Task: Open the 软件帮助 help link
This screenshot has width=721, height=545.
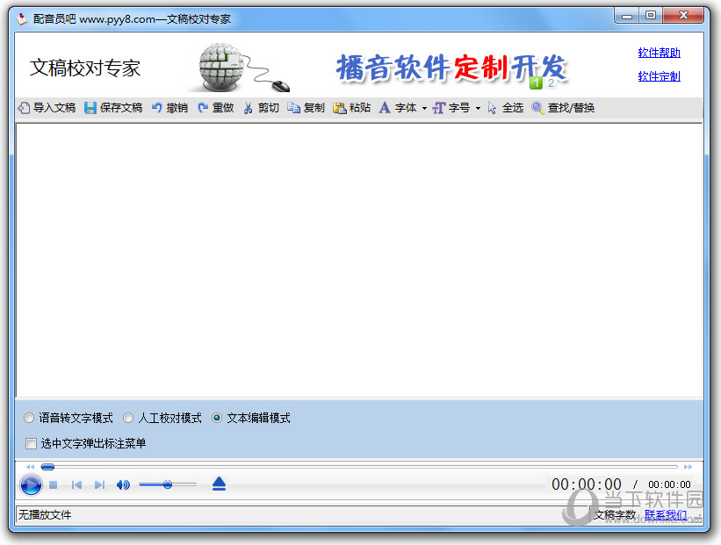Action: click(x=659, y=53)
